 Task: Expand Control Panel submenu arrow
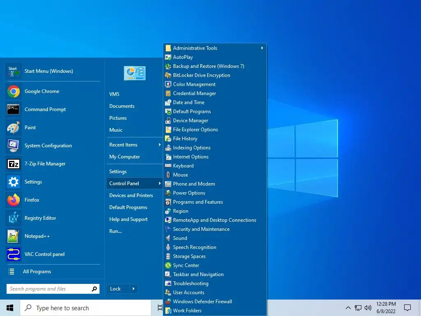(160, 184)
